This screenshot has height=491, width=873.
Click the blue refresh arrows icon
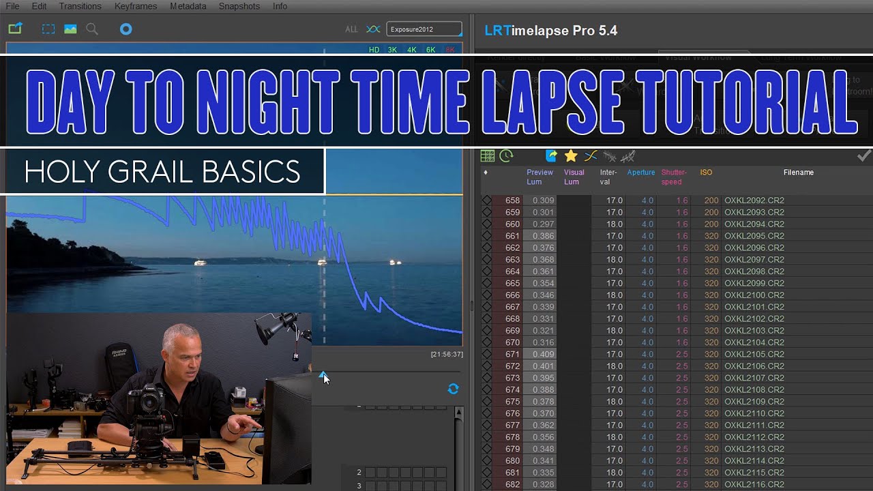click(x=453, y=389)
